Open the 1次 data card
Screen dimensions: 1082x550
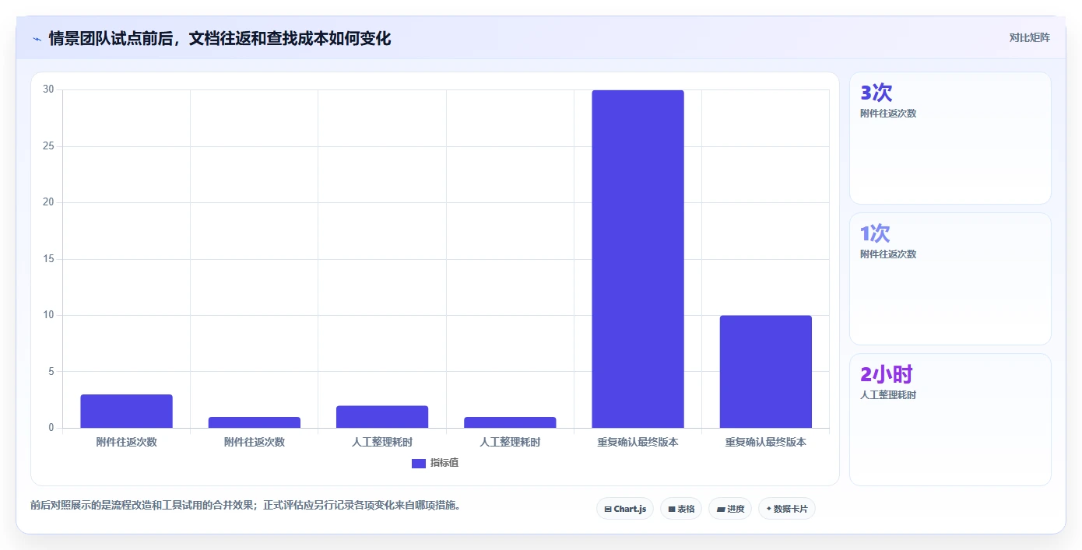(950, 279)
